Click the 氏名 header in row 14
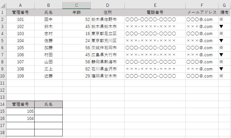The image size is (231, 138). [48, 104]
